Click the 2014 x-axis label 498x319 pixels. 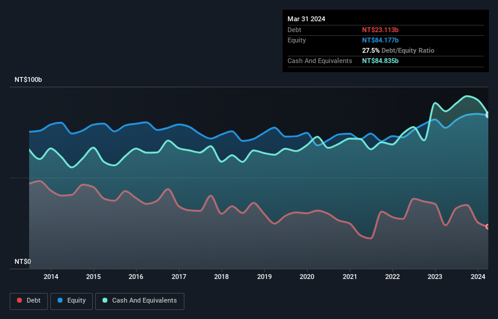click(x=51, y=277)
